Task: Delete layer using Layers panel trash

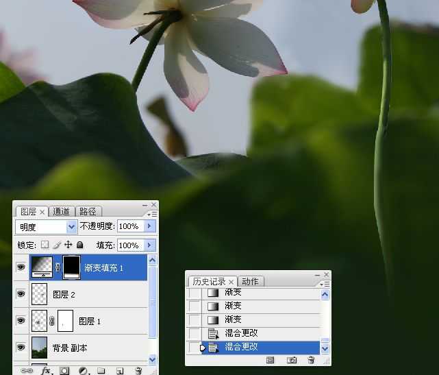Action: [x=138, y=370]
